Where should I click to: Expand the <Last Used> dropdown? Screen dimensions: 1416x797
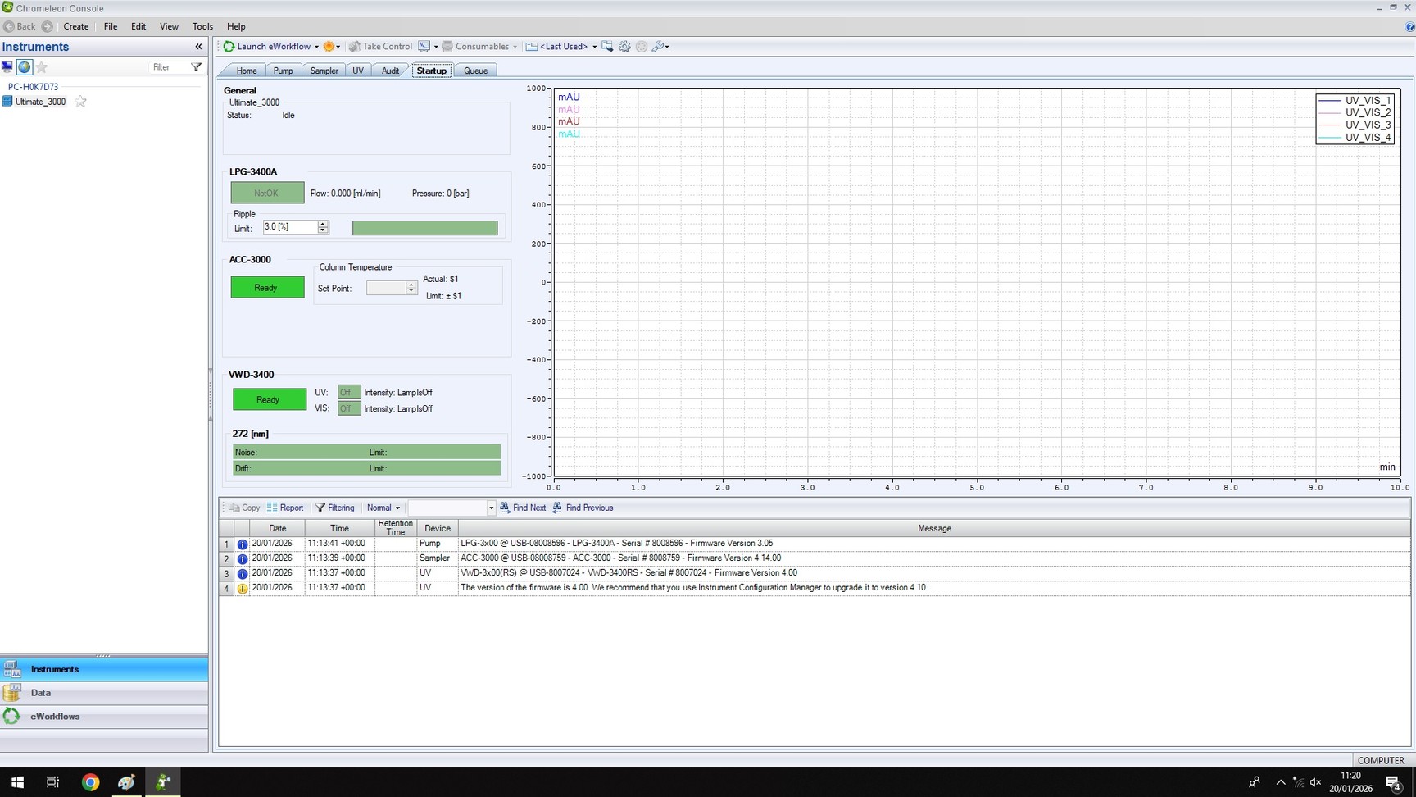click(x=595, y=47)
